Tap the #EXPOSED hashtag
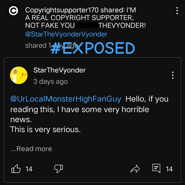Screen dimensions: 185x185 92,48
